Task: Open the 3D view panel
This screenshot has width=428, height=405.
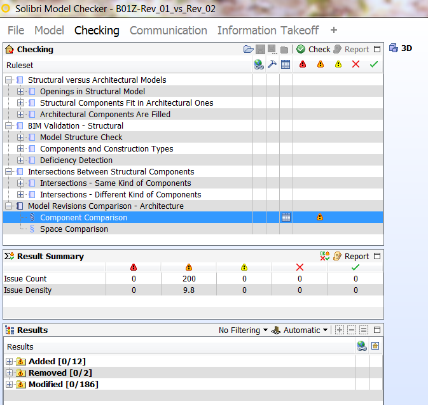Action: coord(401,48)
